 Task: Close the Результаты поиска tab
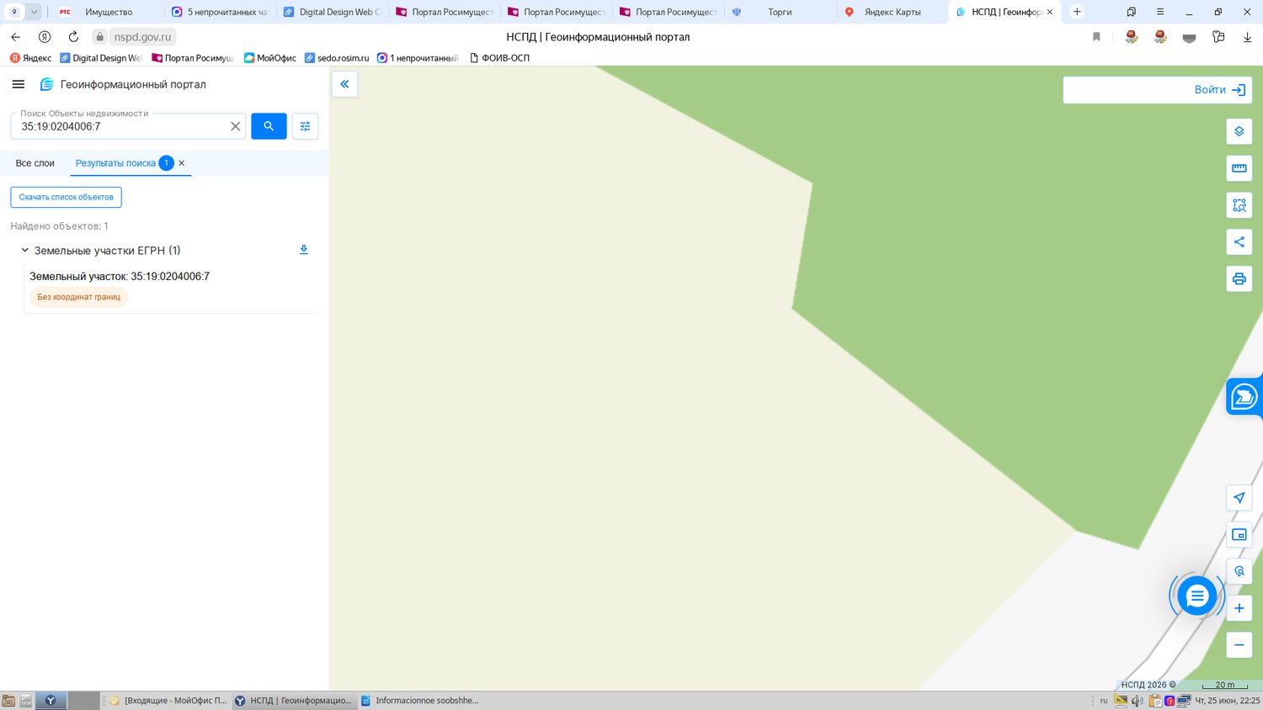coord(182,163)
